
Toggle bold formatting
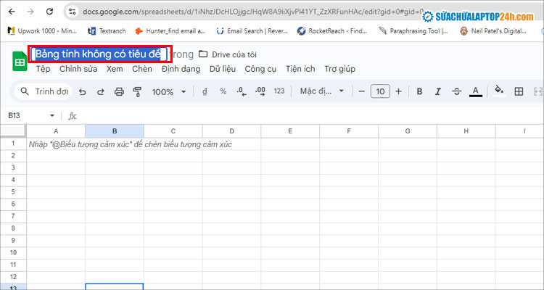pyautogui.click(x=419, y=91)
